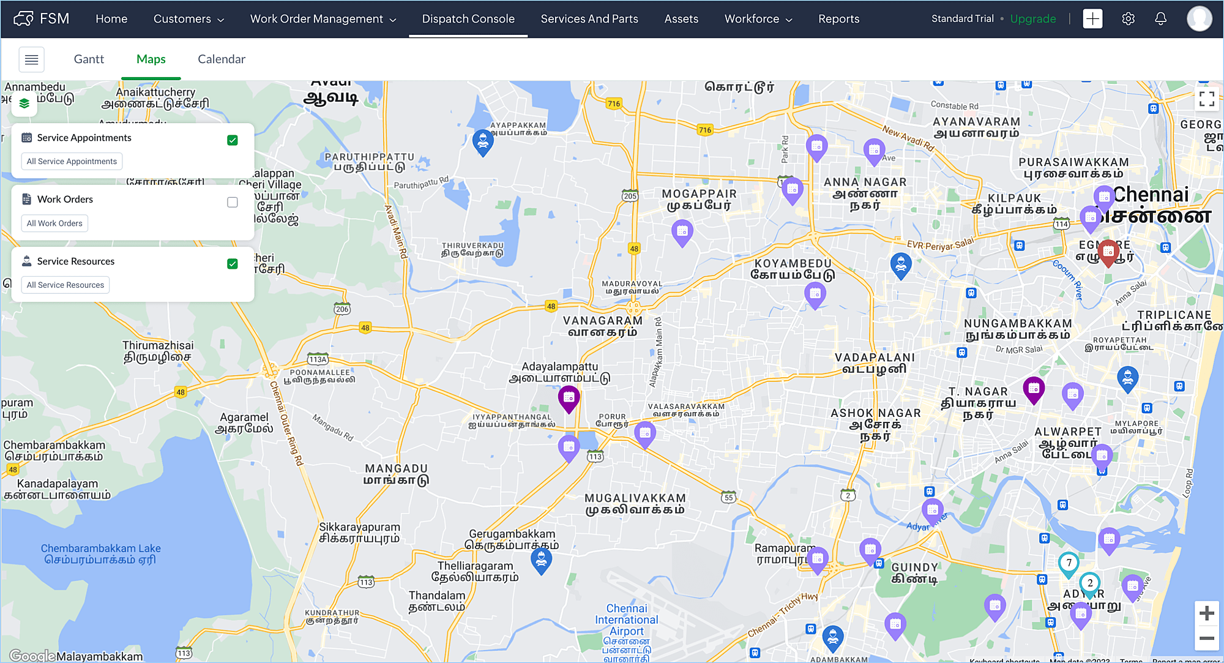Click the Upgrade link
Image resolution: width=1224 pixels, height=663 pixels.
point(1032,19)
